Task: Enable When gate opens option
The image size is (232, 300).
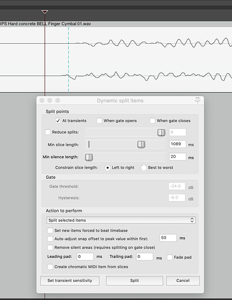Action: [100, 121]
